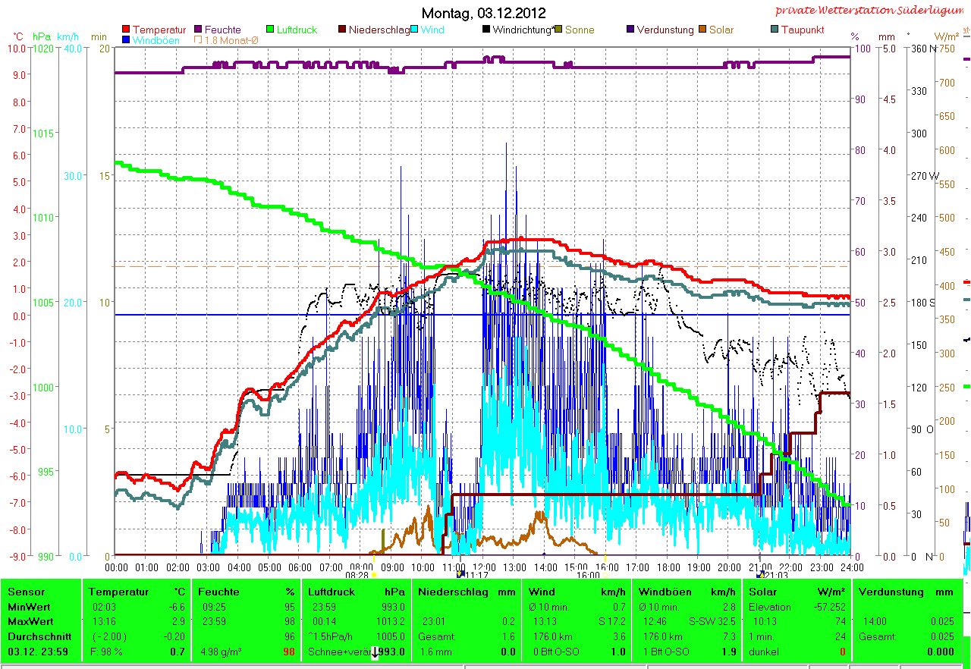The height and width of the screenshot is (669, 971).
Task: Click the teal Taupunkt legend square
Action: [x=775, y=30]
